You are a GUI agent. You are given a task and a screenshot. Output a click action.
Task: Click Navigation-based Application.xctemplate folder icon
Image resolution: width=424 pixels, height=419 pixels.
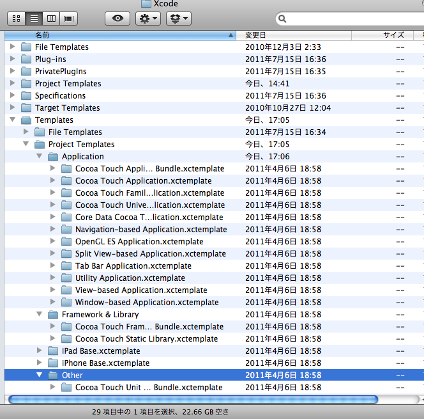click(x=66, y=230)
